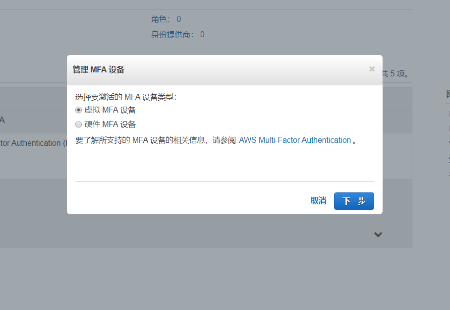450x310 pixels.
Task: Select the 硬件 MFA 设备 radio button
Action: [x=78, y=124]
